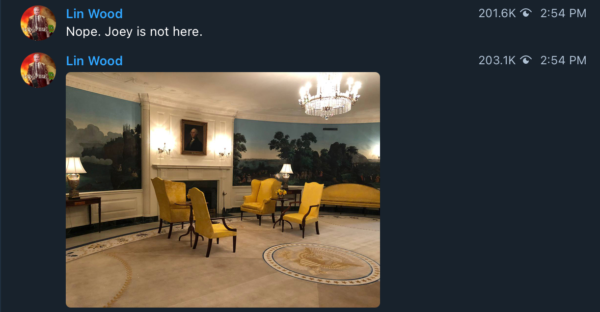Viewport: 600px width, 312px height.
Task: Select the 201.6K view count
Action: 497,13
